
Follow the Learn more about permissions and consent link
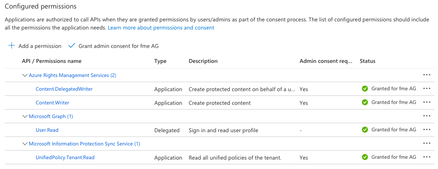click(x=161, y=28)
